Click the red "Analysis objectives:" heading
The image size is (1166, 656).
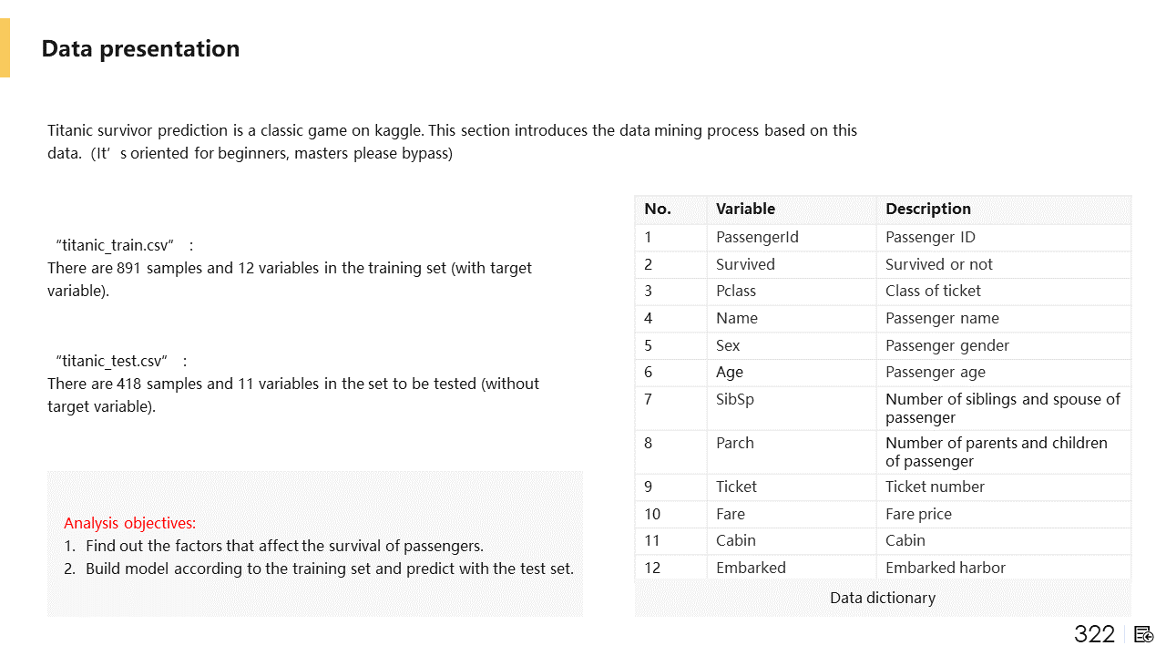129,524
